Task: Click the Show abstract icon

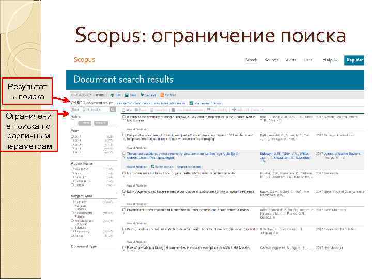Action: point(153,166)
